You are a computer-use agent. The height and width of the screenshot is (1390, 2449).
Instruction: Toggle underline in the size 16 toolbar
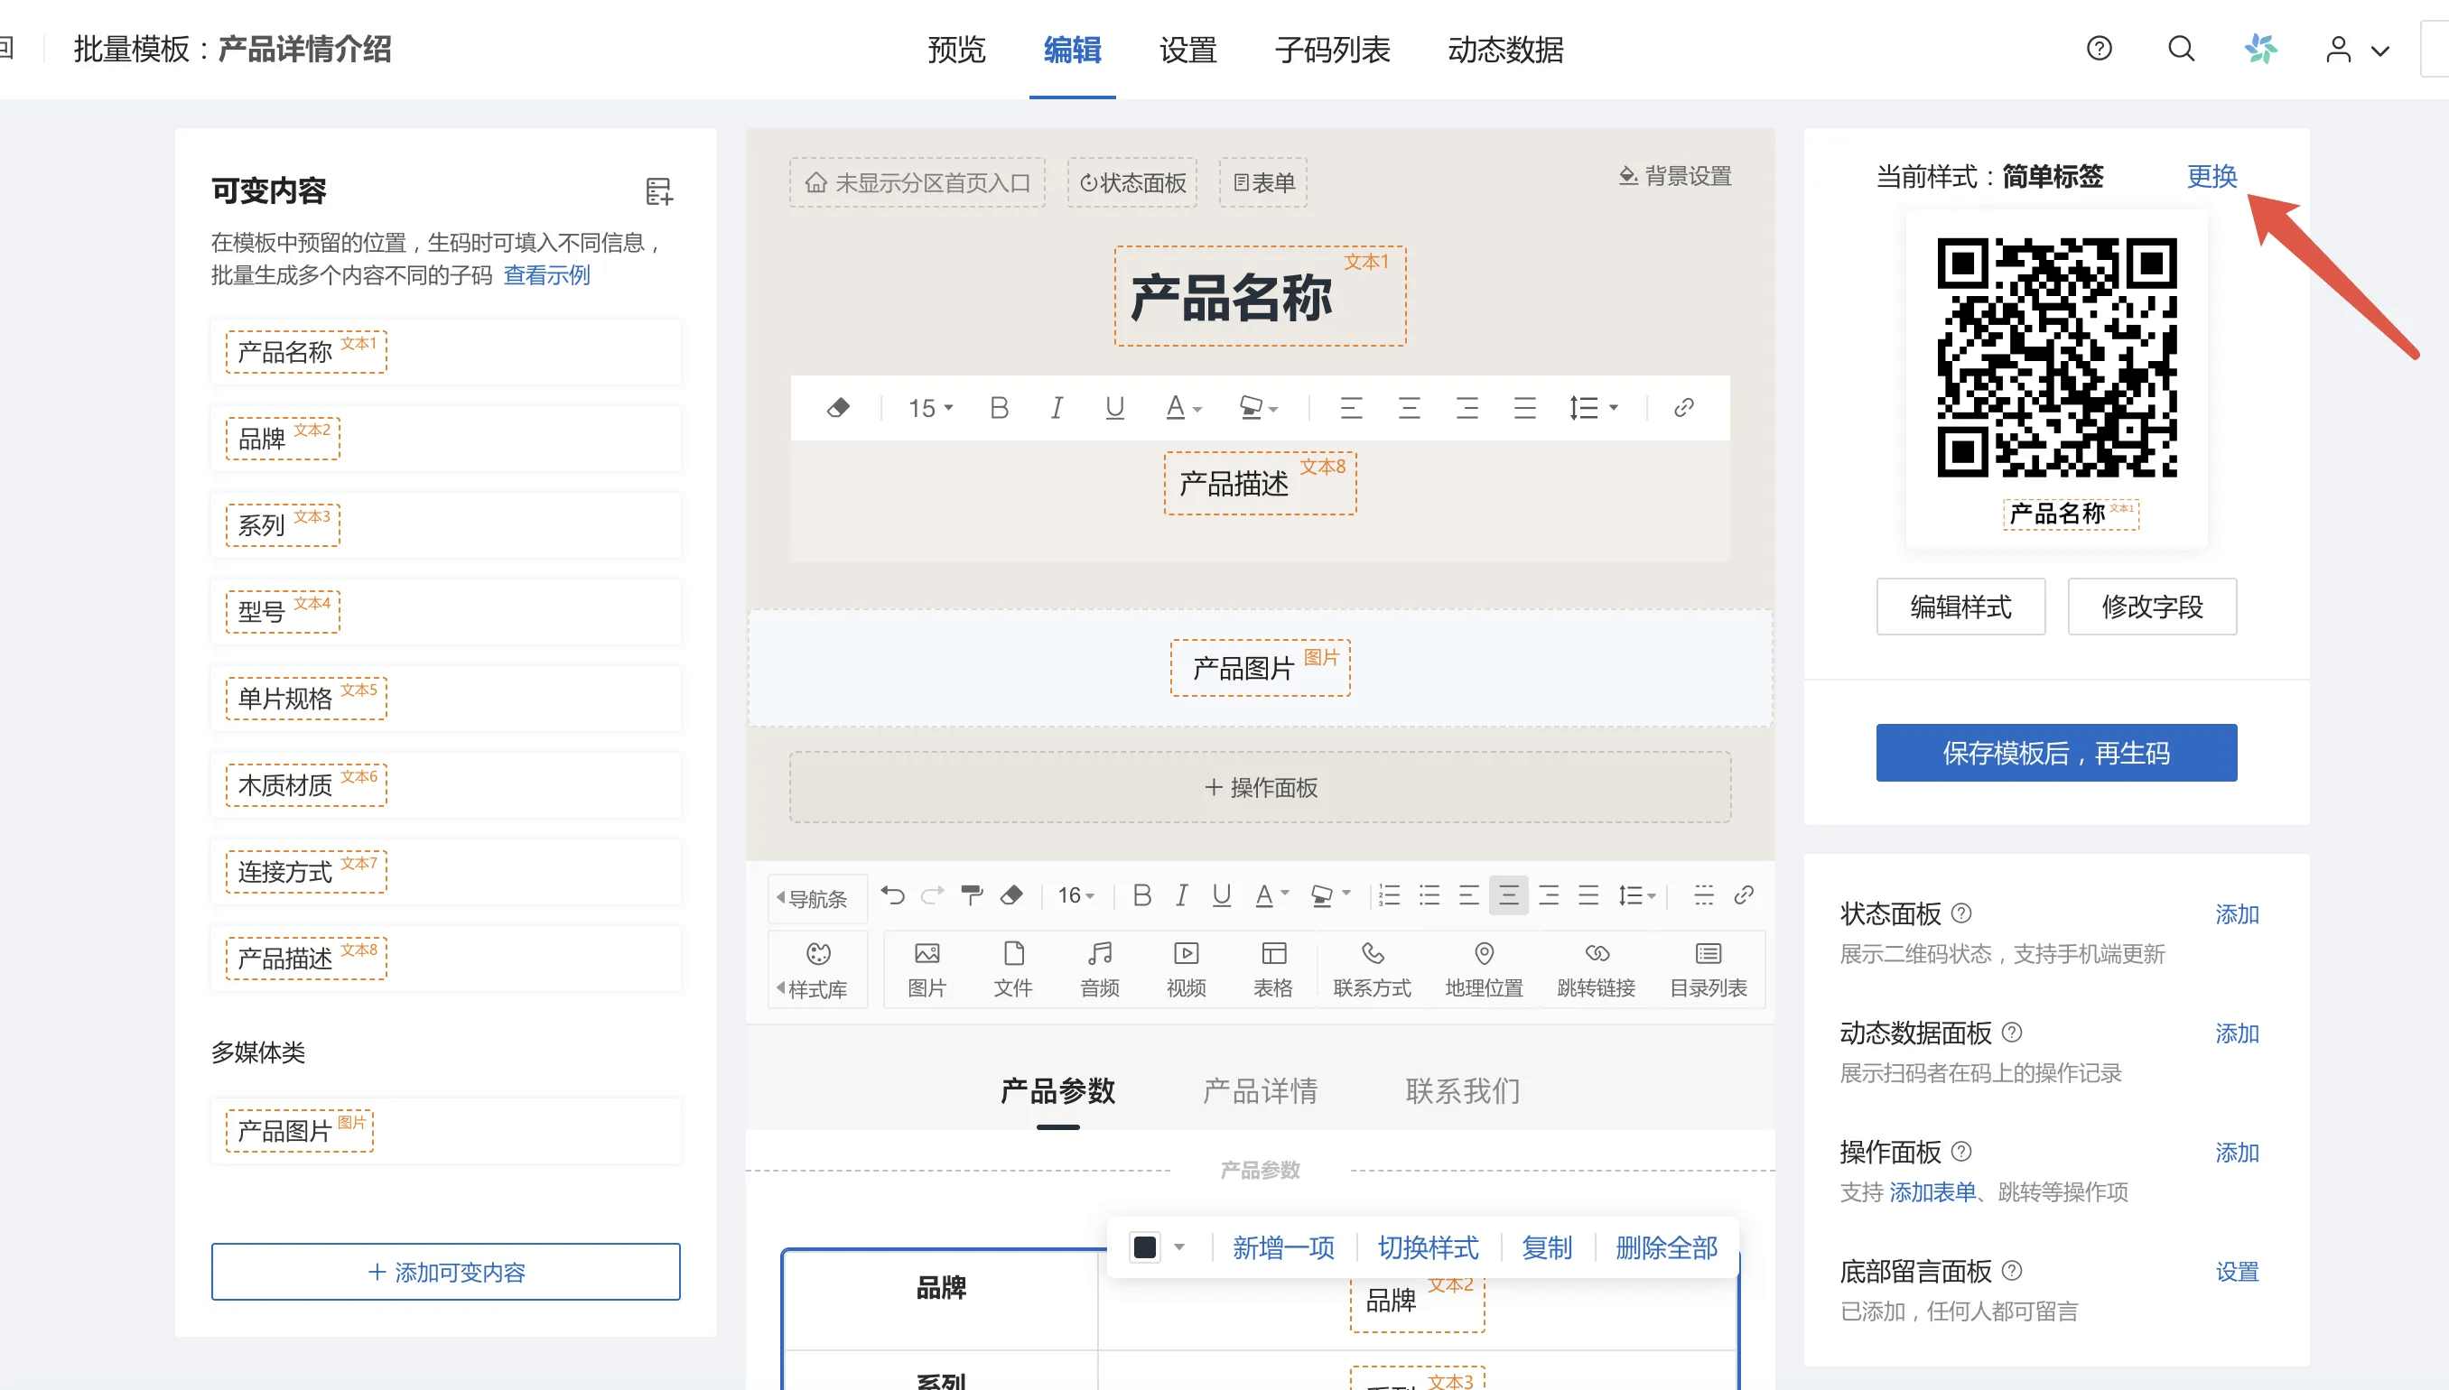1221,895
